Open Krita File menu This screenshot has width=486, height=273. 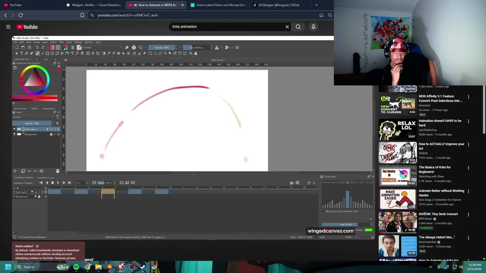pyautogui.click(x=16, y=42)
